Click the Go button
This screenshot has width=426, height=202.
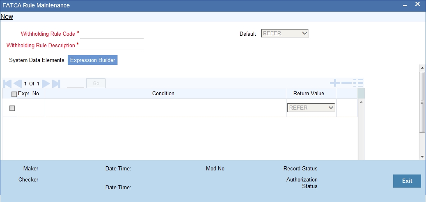(x=96, y=83)
